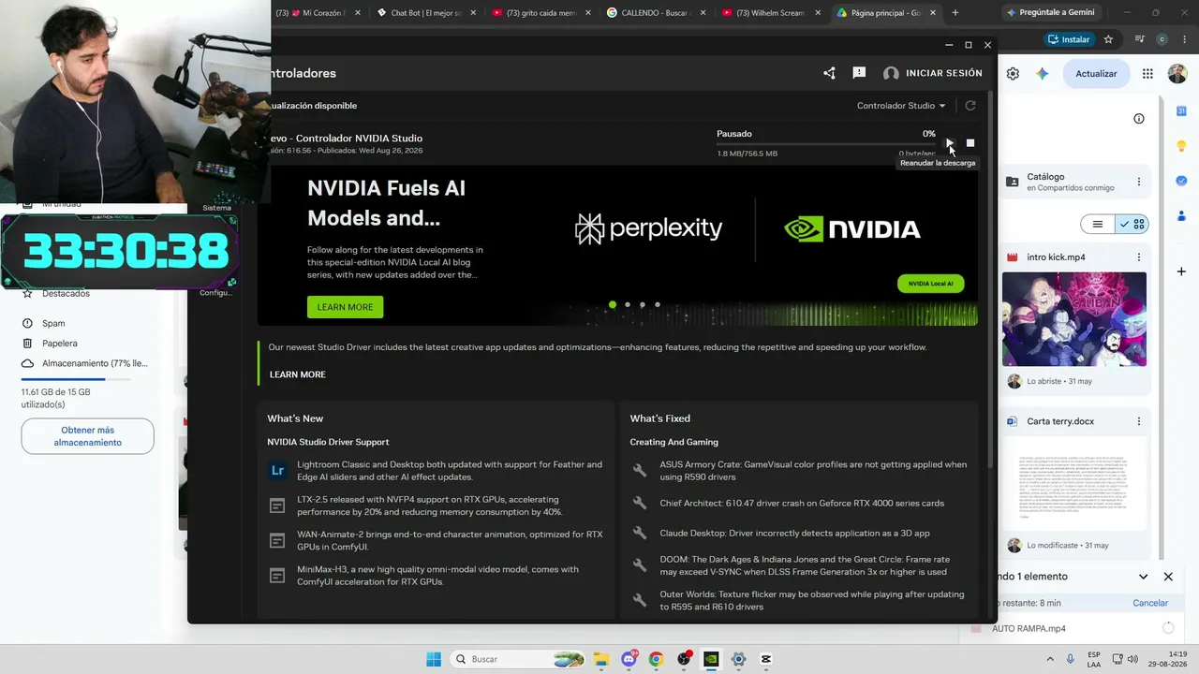Select the first banner carousel dot
Viewport: 1199px width, 674px height.
pos(613,304)
